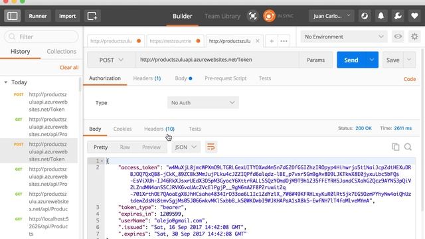Open the No Auth type dropdown
This screenshot has height=239, width=425.
(x=203, y=103)
